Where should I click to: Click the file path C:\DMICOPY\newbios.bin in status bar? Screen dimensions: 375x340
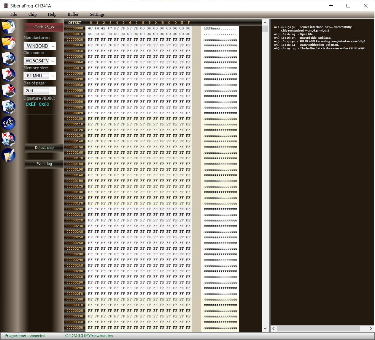[x=89, y=336]
